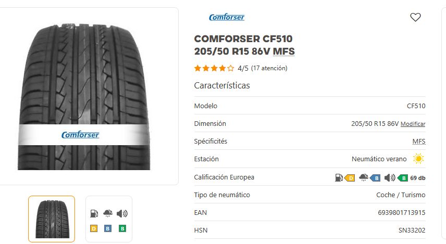Select the EU label ratings thumbnail
The width and height of the screenshot is (446, 244).
tap(109, 219)
